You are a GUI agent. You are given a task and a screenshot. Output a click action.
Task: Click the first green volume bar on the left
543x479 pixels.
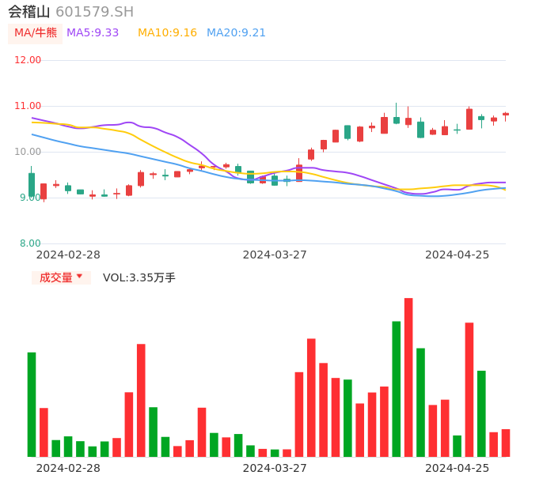[32, 404]
